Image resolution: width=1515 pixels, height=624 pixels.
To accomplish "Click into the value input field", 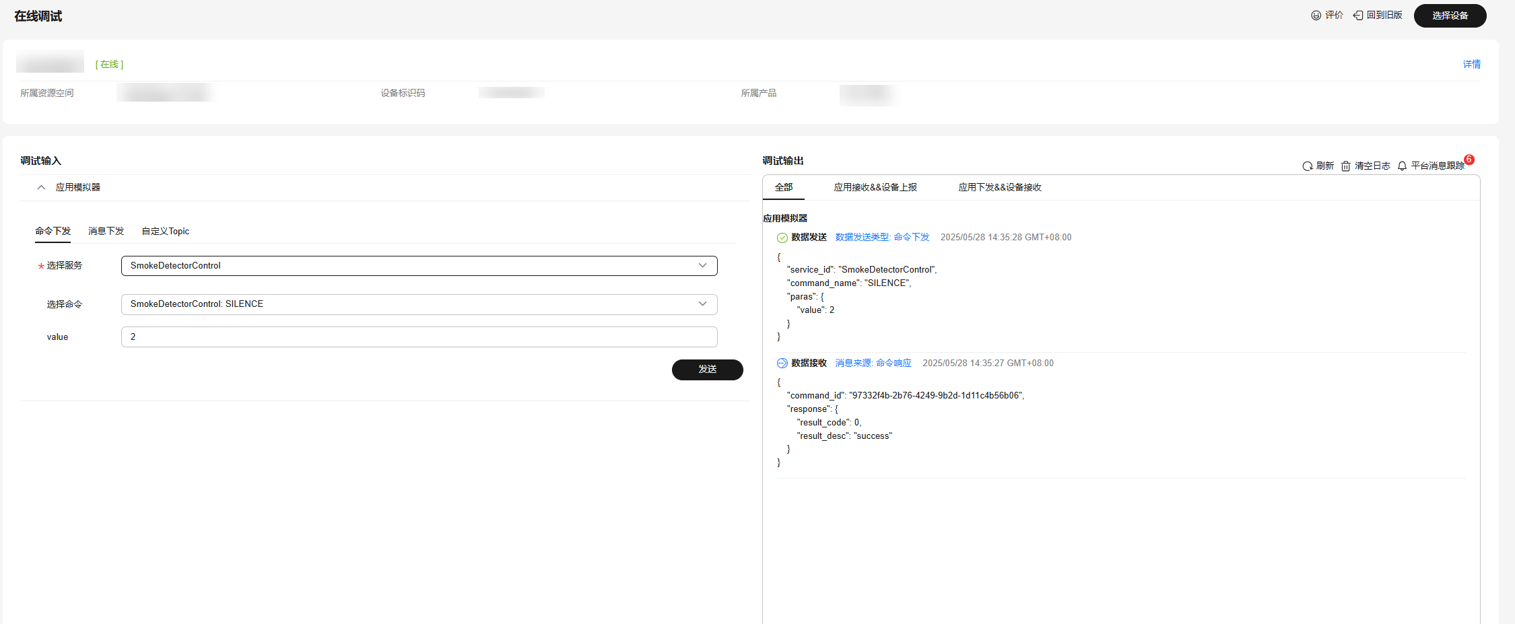I will coord(419,337).
